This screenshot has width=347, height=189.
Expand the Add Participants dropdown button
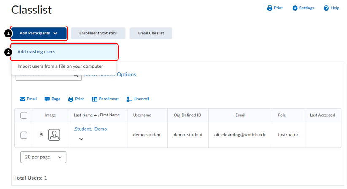click(x=39, y=33)
